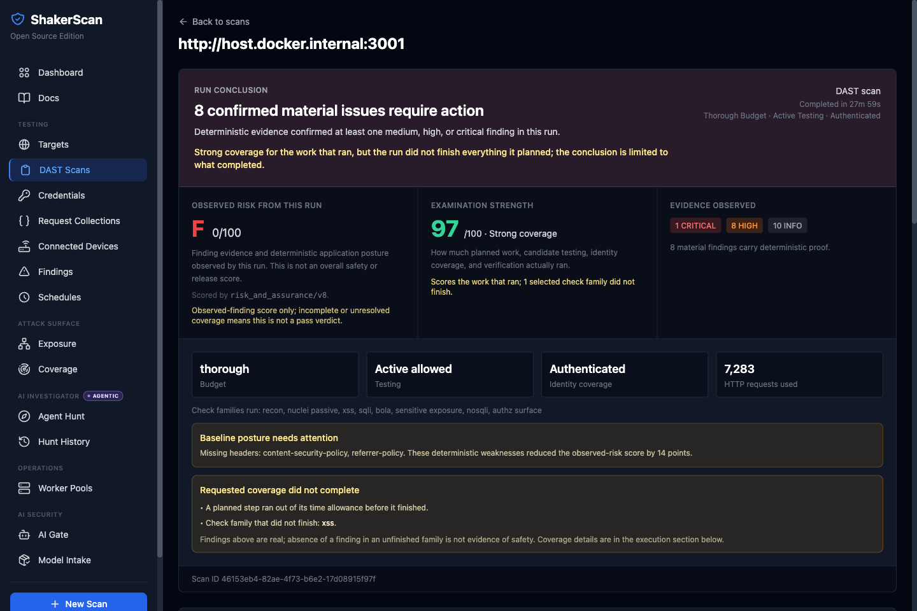View Hunt History in the sidebar

(x=78, y=442)
